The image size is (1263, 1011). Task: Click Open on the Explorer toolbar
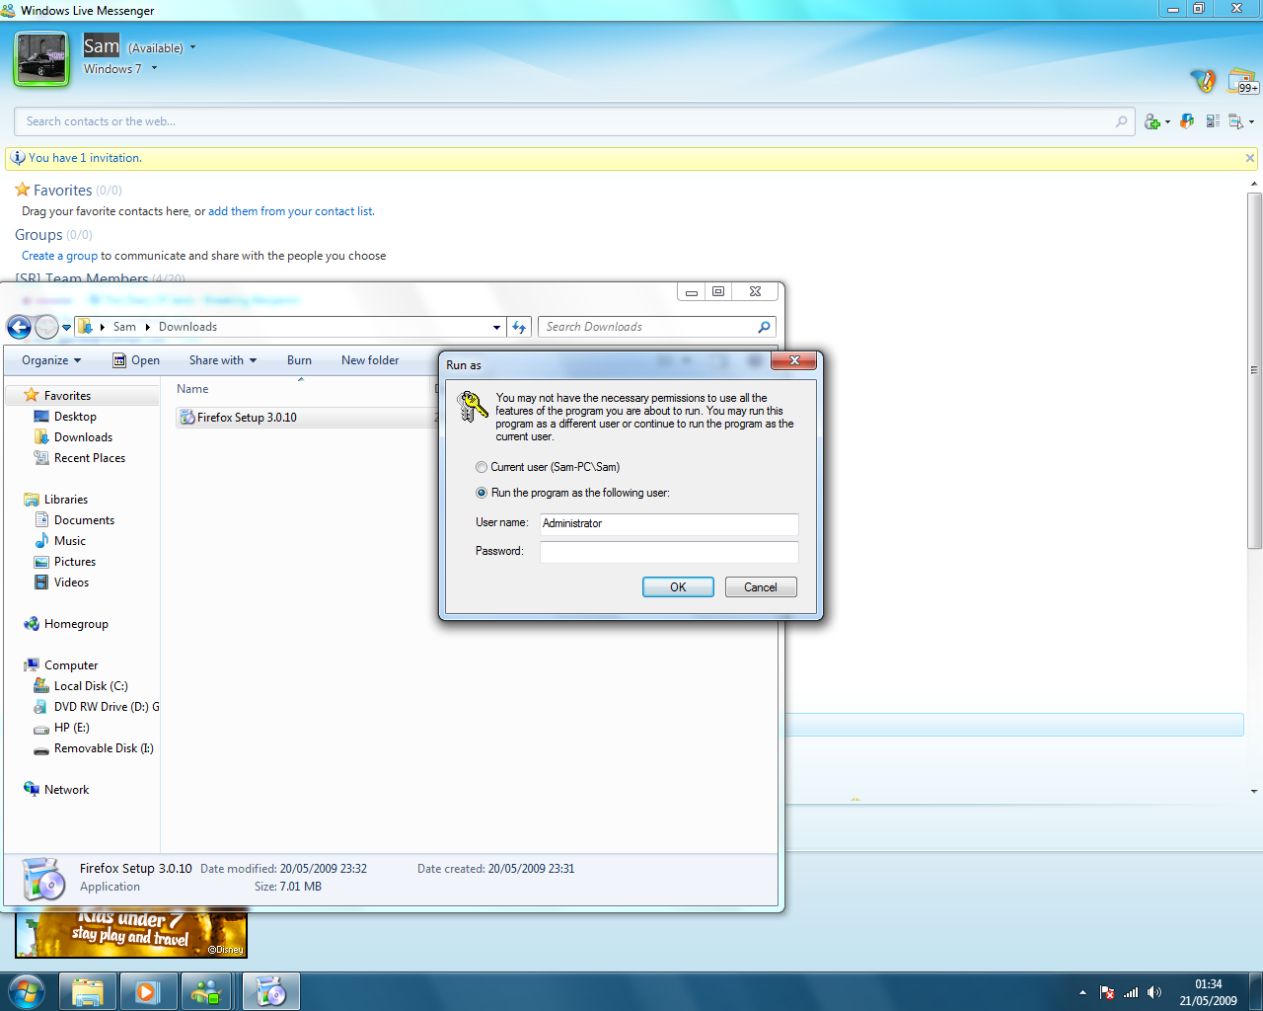click(x=136, y=360)
